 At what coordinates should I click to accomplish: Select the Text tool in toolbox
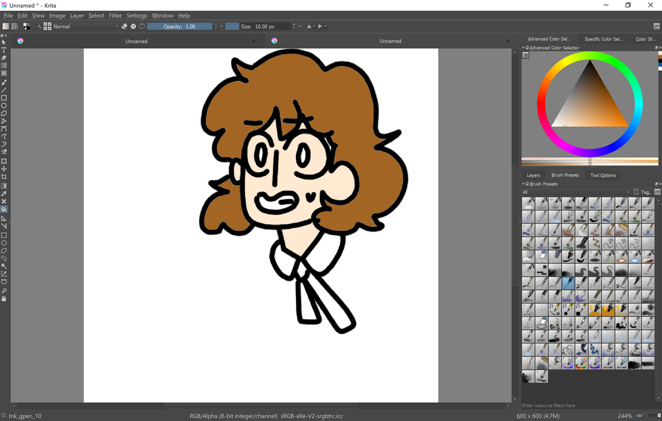[x=4, y=50]
